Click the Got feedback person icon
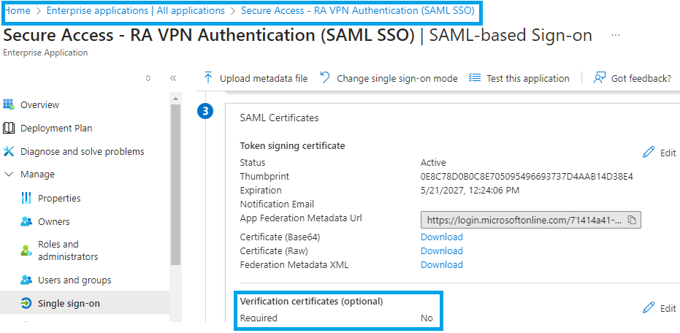680x333 pixels. [600, 78]
